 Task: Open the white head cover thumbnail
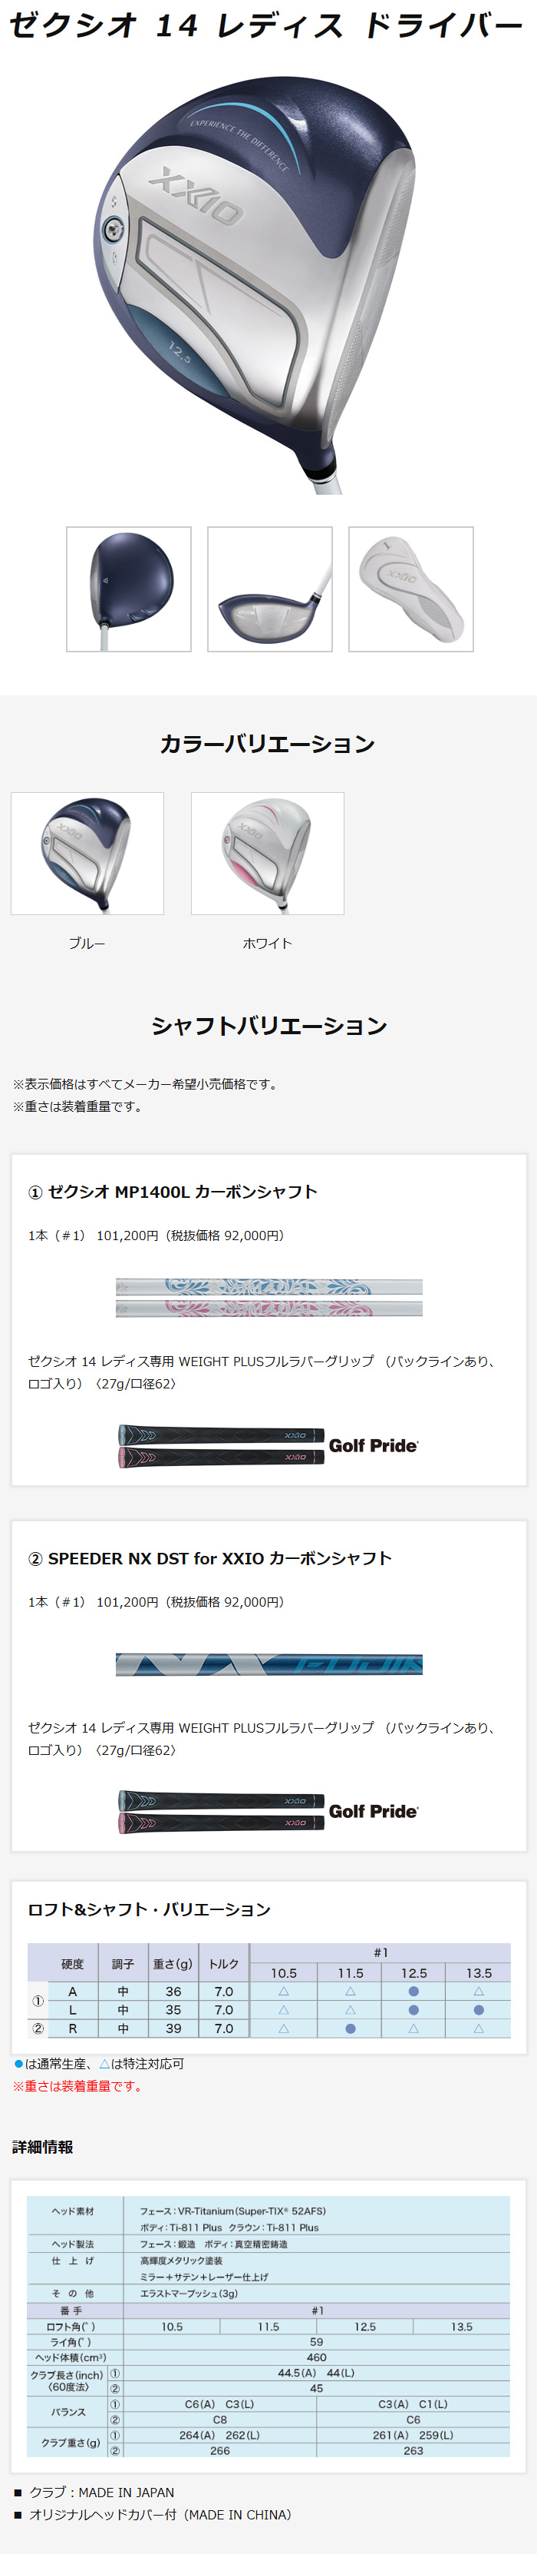coord(411,589)
